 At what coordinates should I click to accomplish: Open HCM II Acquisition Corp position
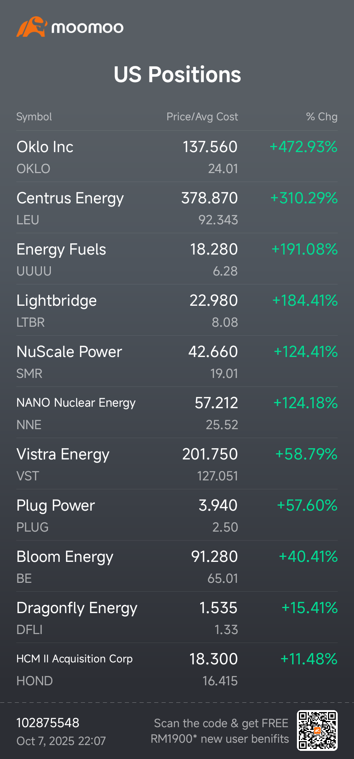point(177,669)
